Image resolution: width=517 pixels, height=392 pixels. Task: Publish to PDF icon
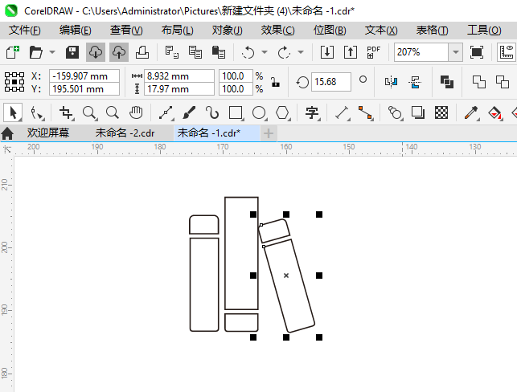[374, 52]
